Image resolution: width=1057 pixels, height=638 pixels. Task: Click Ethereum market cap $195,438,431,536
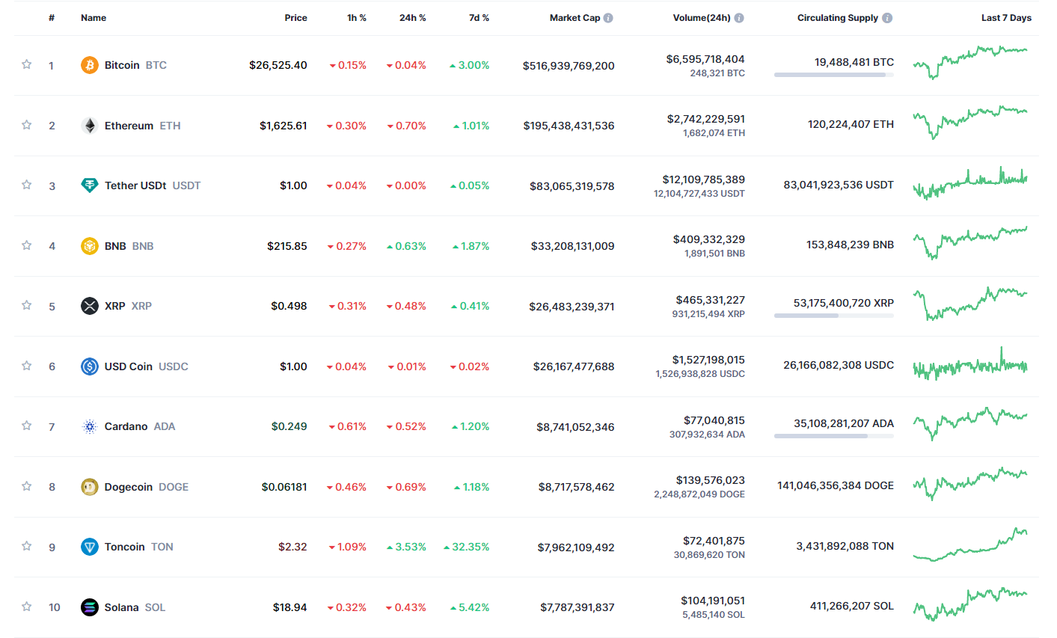[569, 126]
